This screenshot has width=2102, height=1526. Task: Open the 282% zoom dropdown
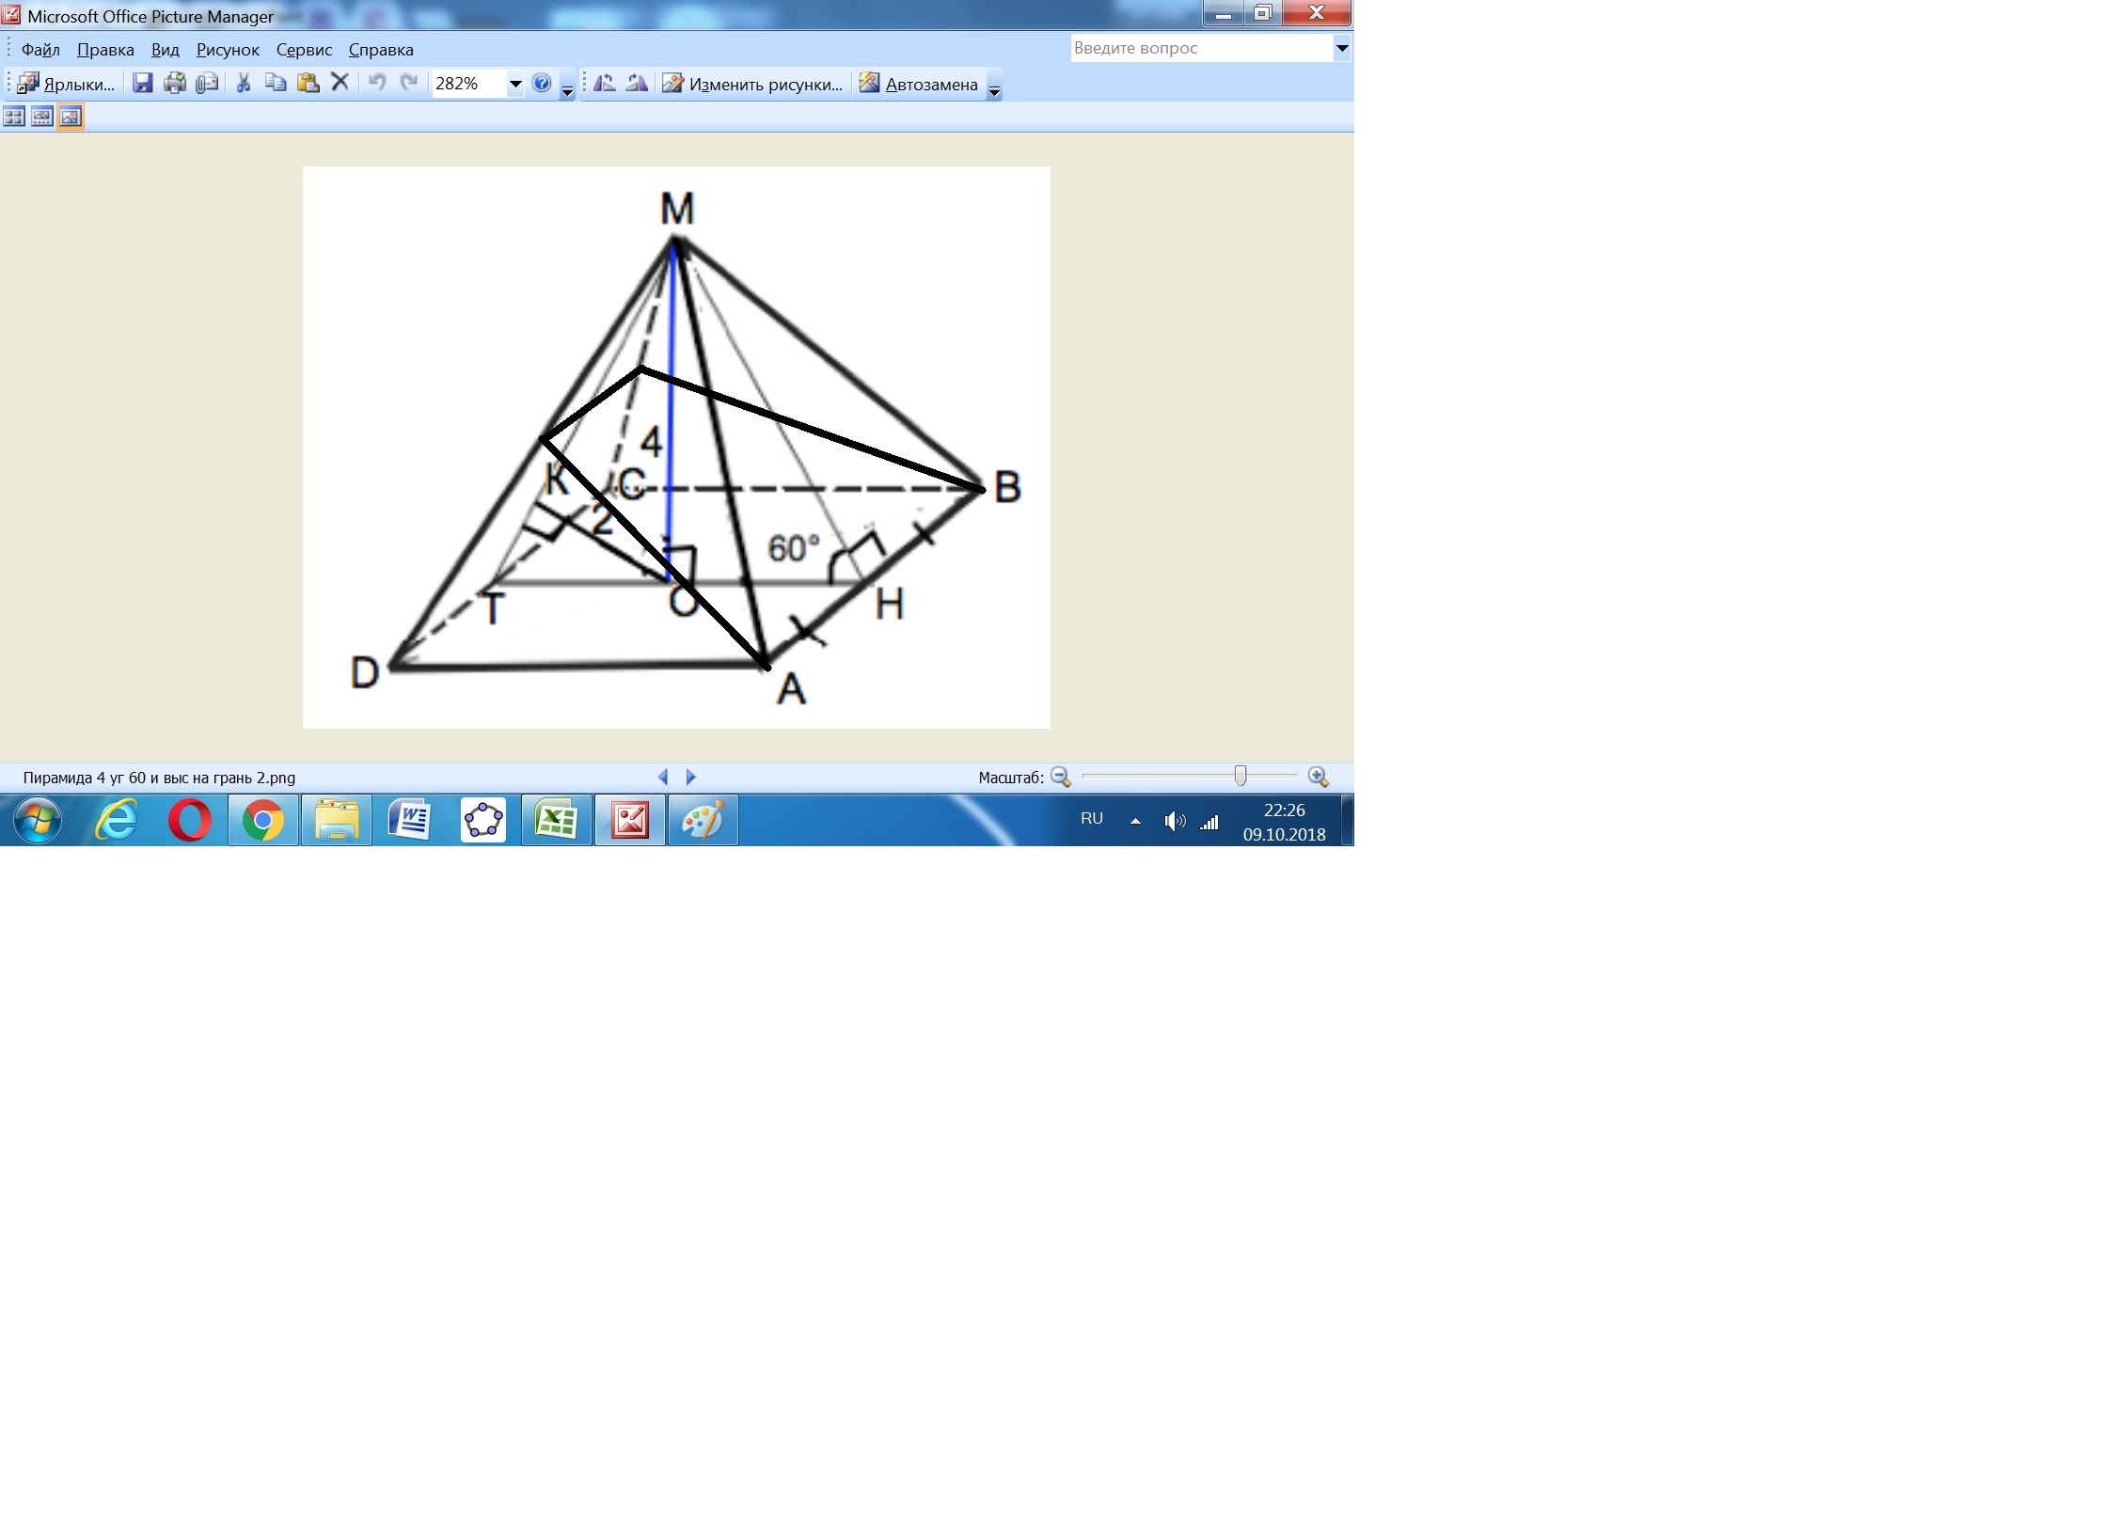(x=514, y=84)
